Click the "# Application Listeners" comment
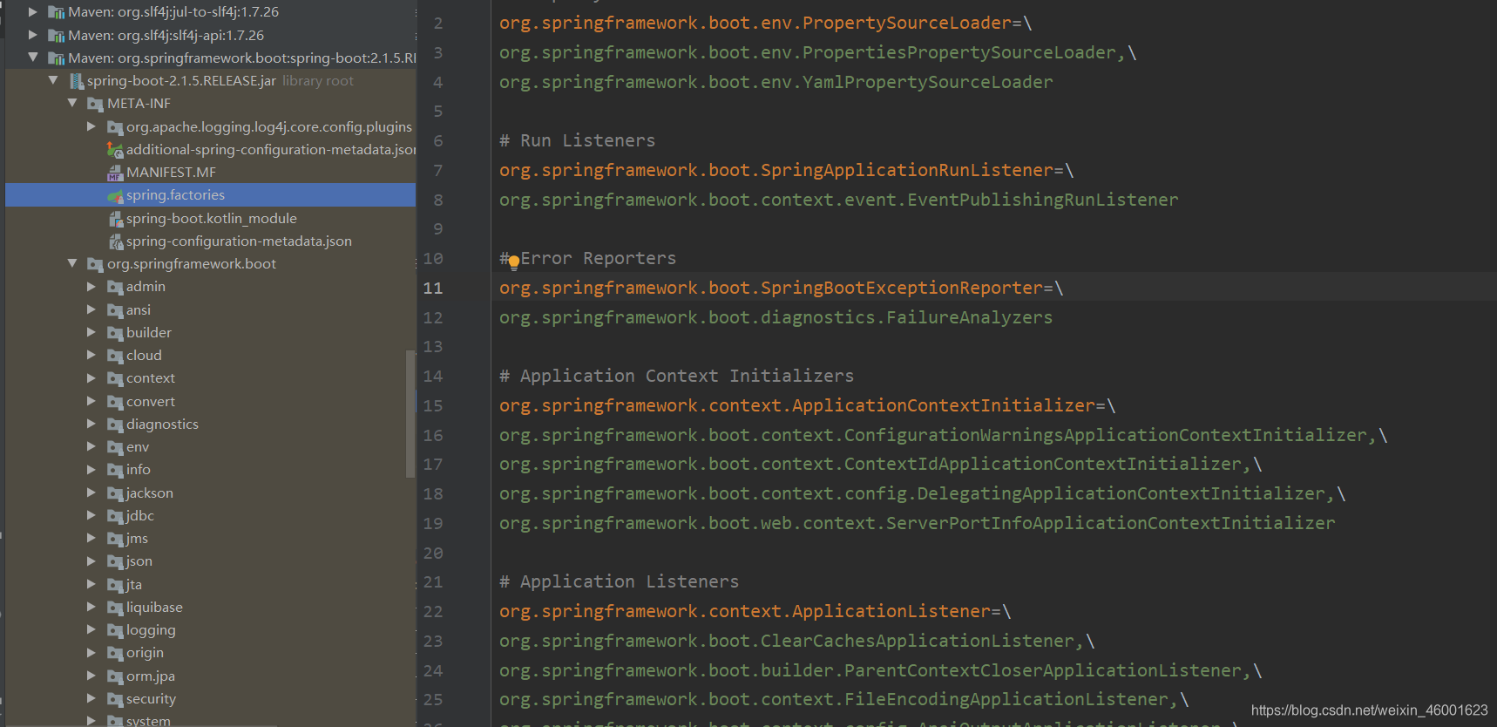The image size is (1497, 727). point(619,581)
